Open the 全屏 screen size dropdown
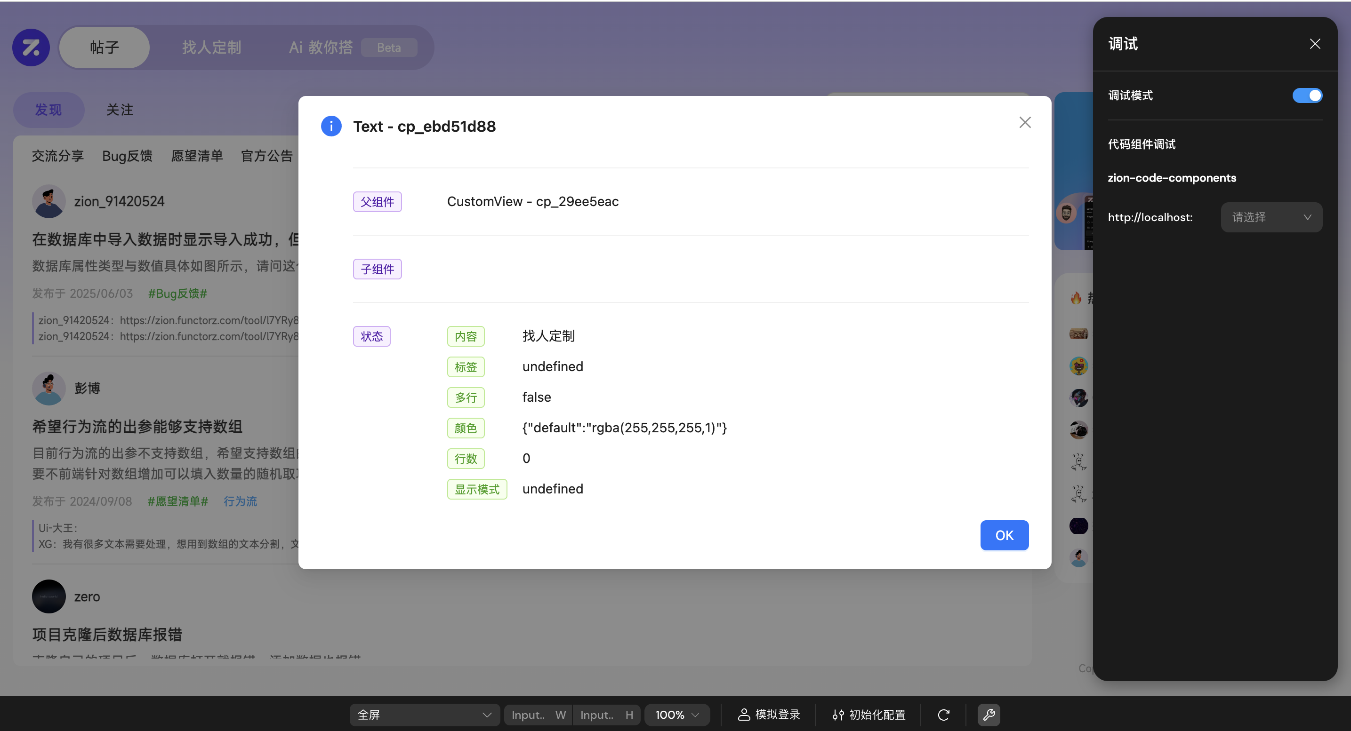Viewport: 1351px width, 731px height. [424, 714]
